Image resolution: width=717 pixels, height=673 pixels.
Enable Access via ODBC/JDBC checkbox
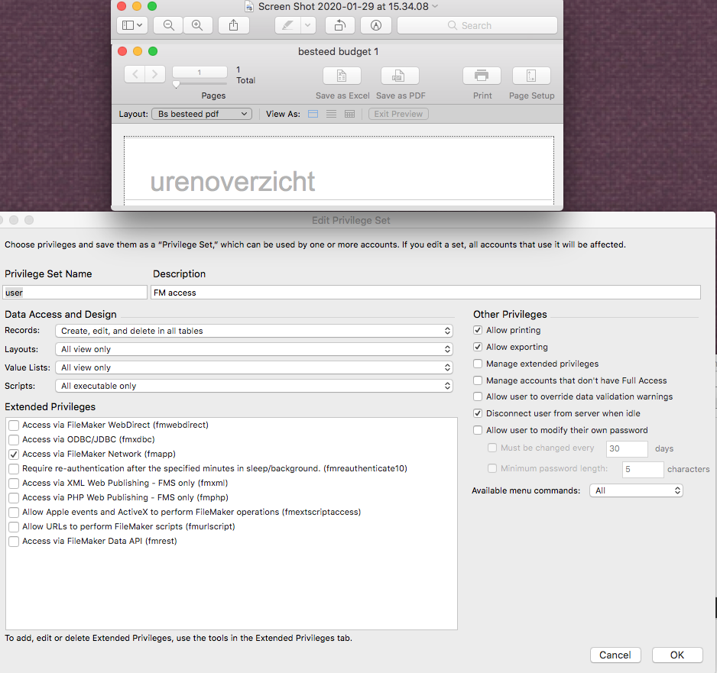(x=14, y=440)
